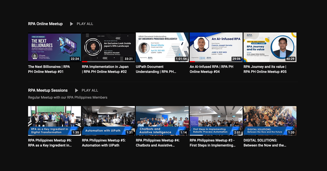Open The Next Billionaires video thumbnail
The image size is (327, 171).
(55, 47)
